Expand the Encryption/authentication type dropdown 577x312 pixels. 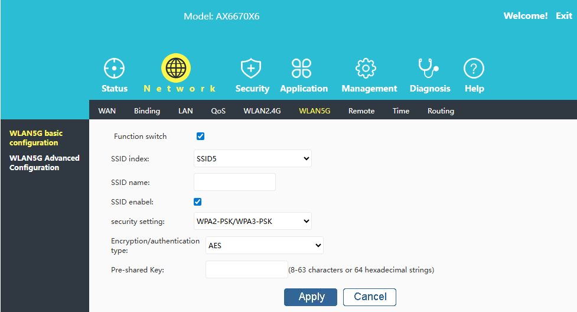tap(264, 245)
